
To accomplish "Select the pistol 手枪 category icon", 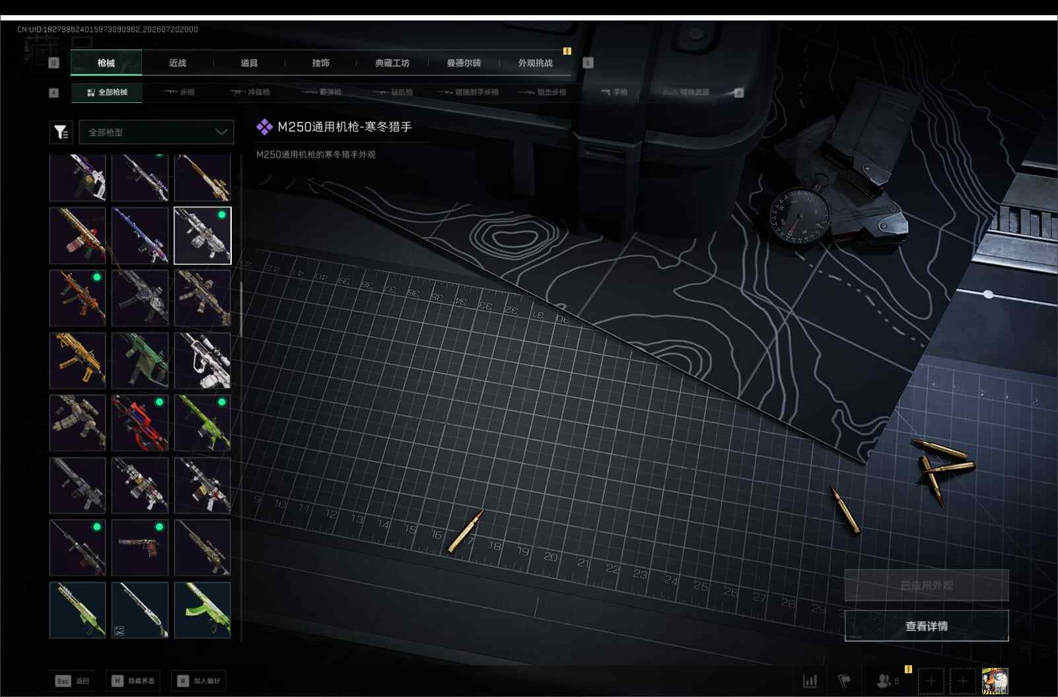I will (x=614, y=92).
